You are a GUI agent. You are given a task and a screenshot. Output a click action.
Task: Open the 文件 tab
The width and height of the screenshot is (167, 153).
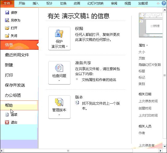coord(7,3)
